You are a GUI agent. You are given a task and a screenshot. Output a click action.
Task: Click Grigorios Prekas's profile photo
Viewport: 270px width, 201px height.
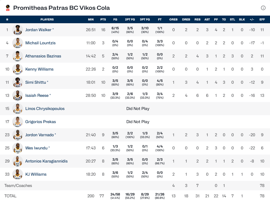click(x=18, y=122)
